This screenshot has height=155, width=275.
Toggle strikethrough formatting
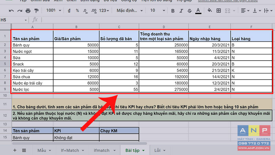pyautogui.click(x=189, y=11)
